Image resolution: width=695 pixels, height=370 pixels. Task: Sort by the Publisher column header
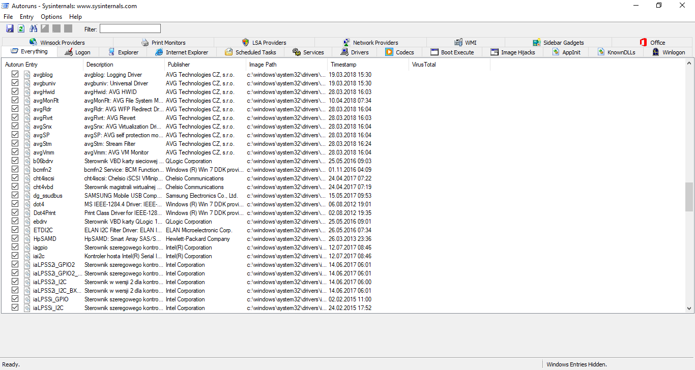click(206, 65)
